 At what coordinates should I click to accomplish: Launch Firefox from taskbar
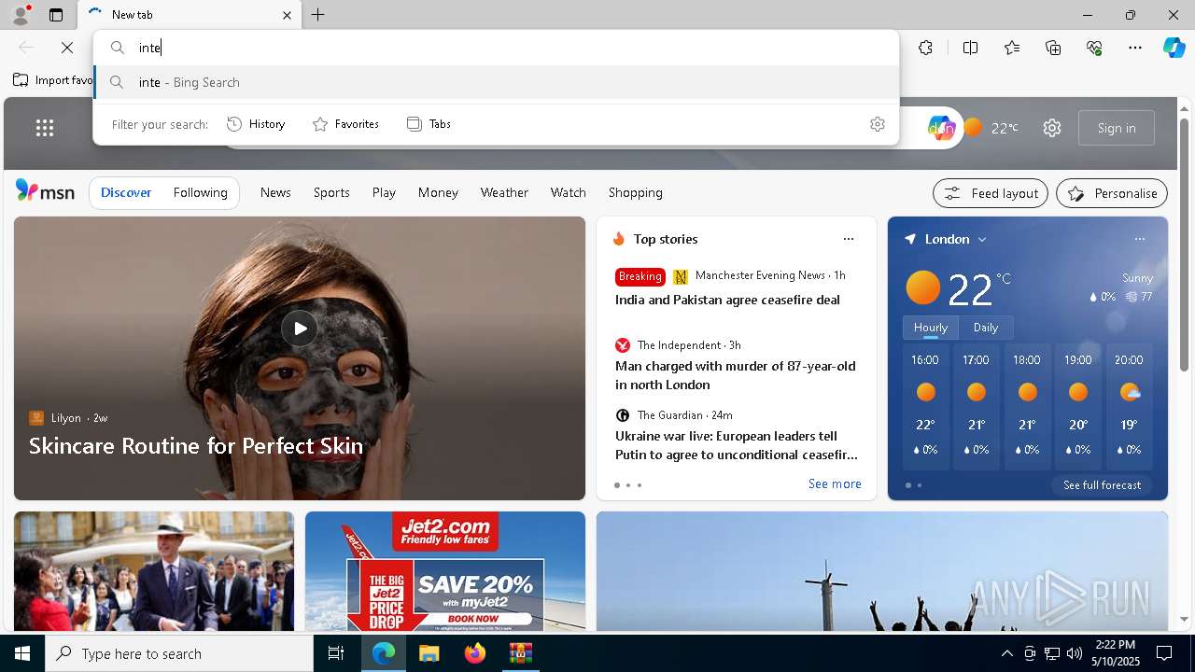click(x=475, y=653)
